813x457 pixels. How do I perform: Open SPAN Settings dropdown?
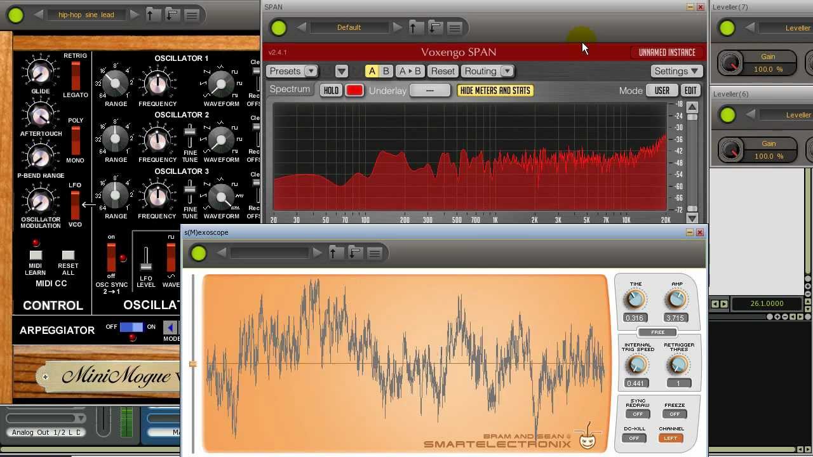coord(676,71)
